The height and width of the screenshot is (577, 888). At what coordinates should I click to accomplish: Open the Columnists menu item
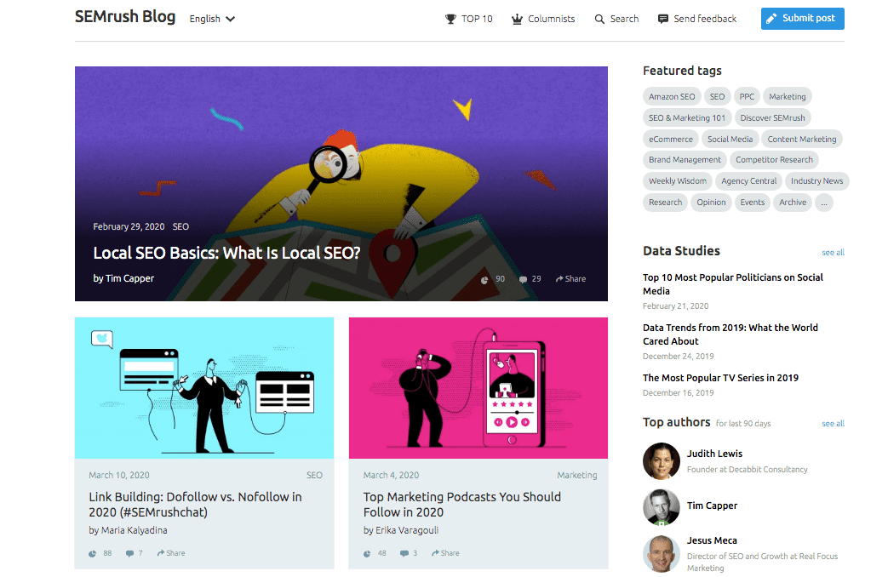(543, 19)
